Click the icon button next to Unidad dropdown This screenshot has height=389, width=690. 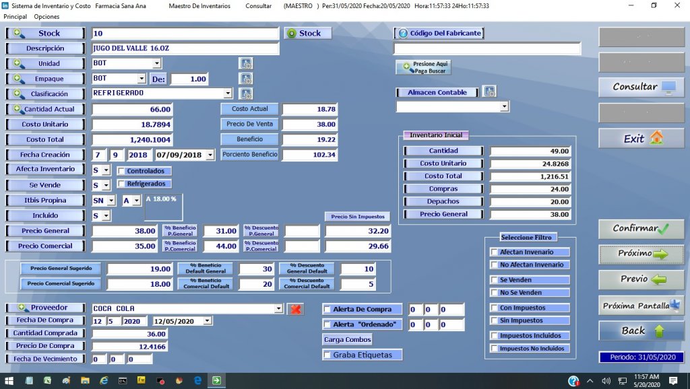(x=246, y=63)
